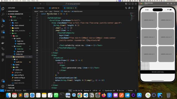The height and width of the screenshot is (99, 177).
Task: Switch to the register.tsx editor tab
Action: click(x=39, y=8)
